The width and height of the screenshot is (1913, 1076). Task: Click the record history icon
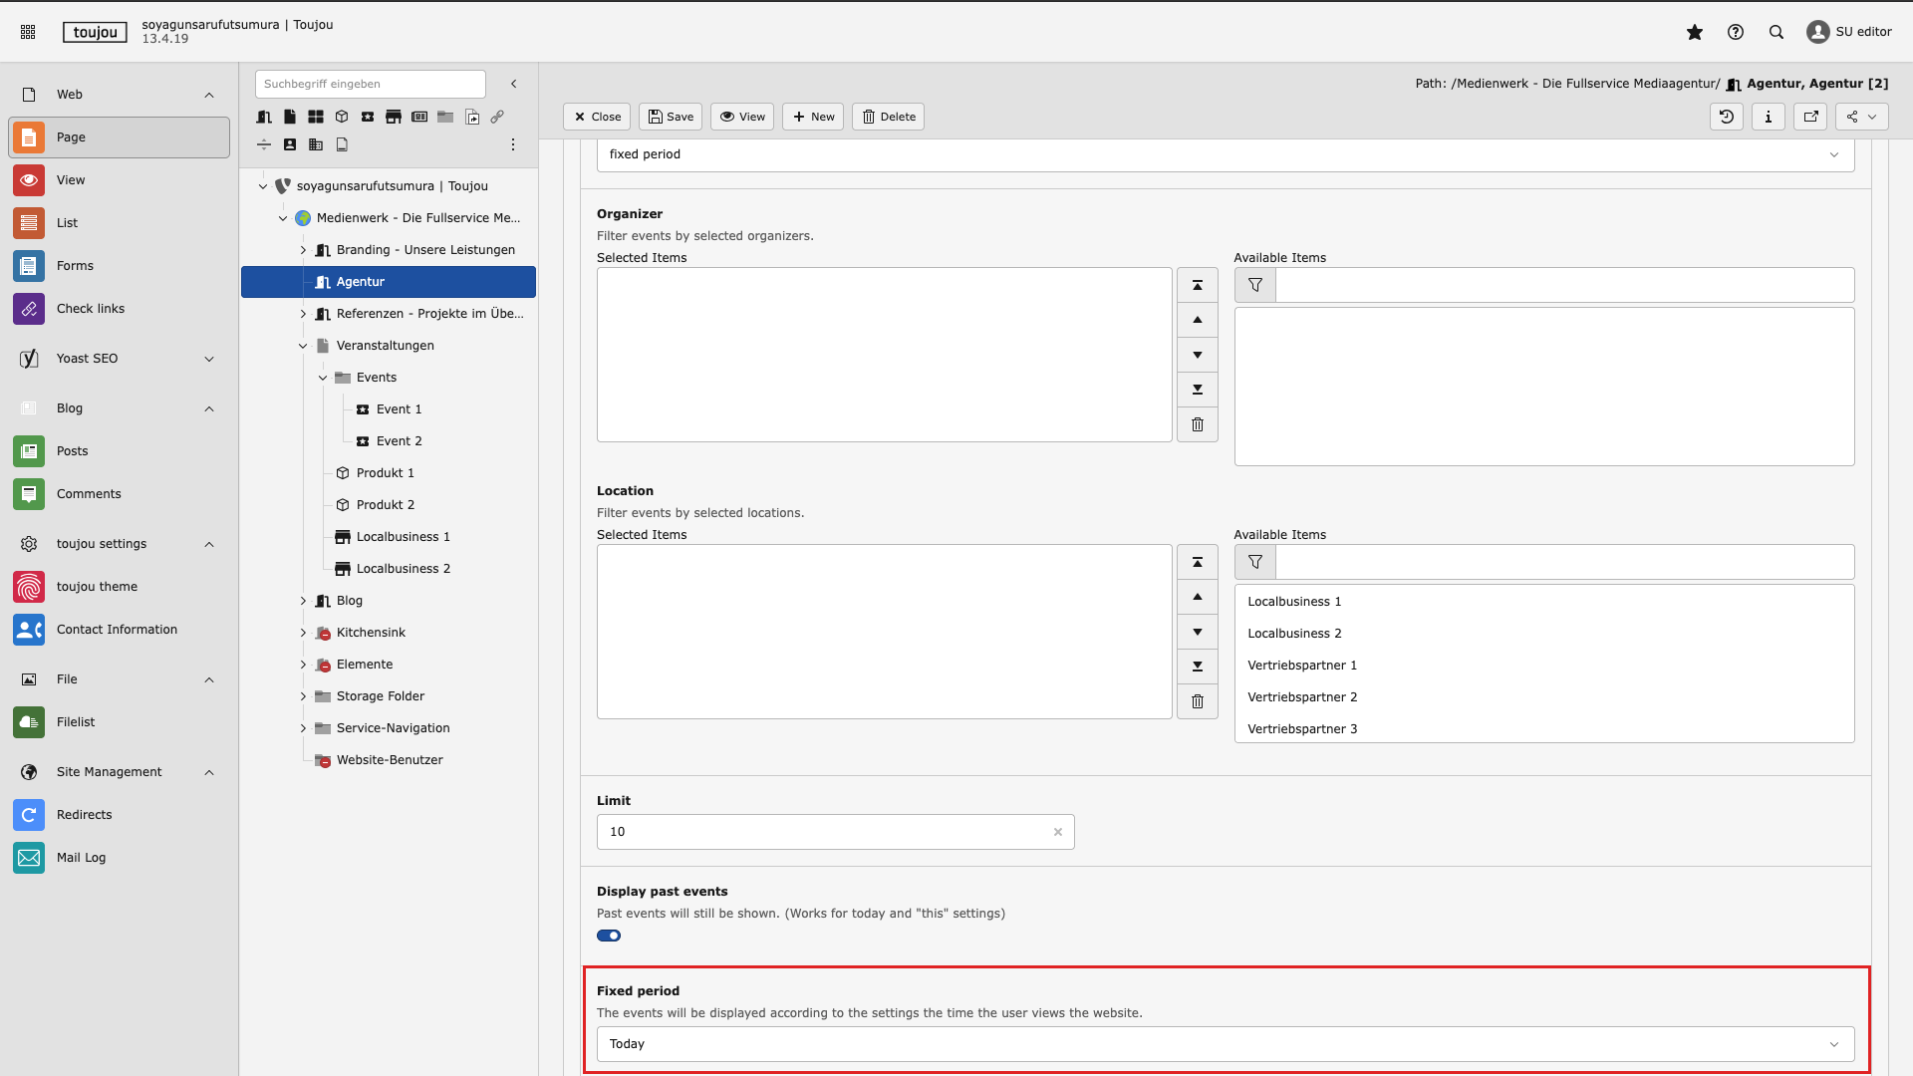[x=1727, y=117]
